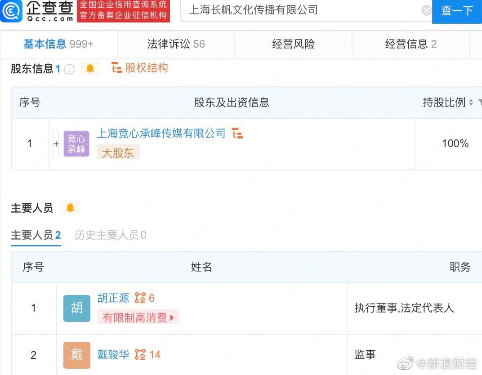Switch to 历史主要人员 tab
Screen dimensions: 482x375
click(x=110, y=235)
